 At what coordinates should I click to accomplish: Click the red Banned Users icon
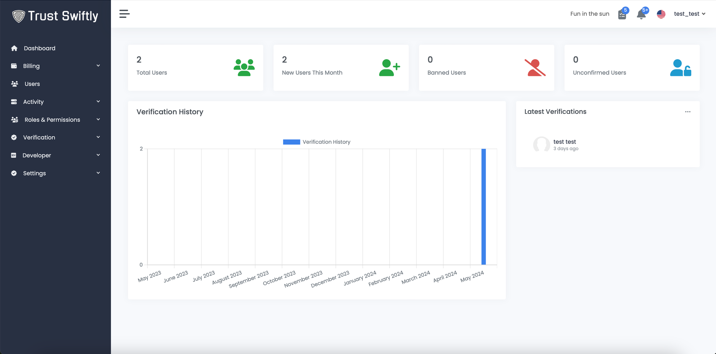[x=535, y=68]
